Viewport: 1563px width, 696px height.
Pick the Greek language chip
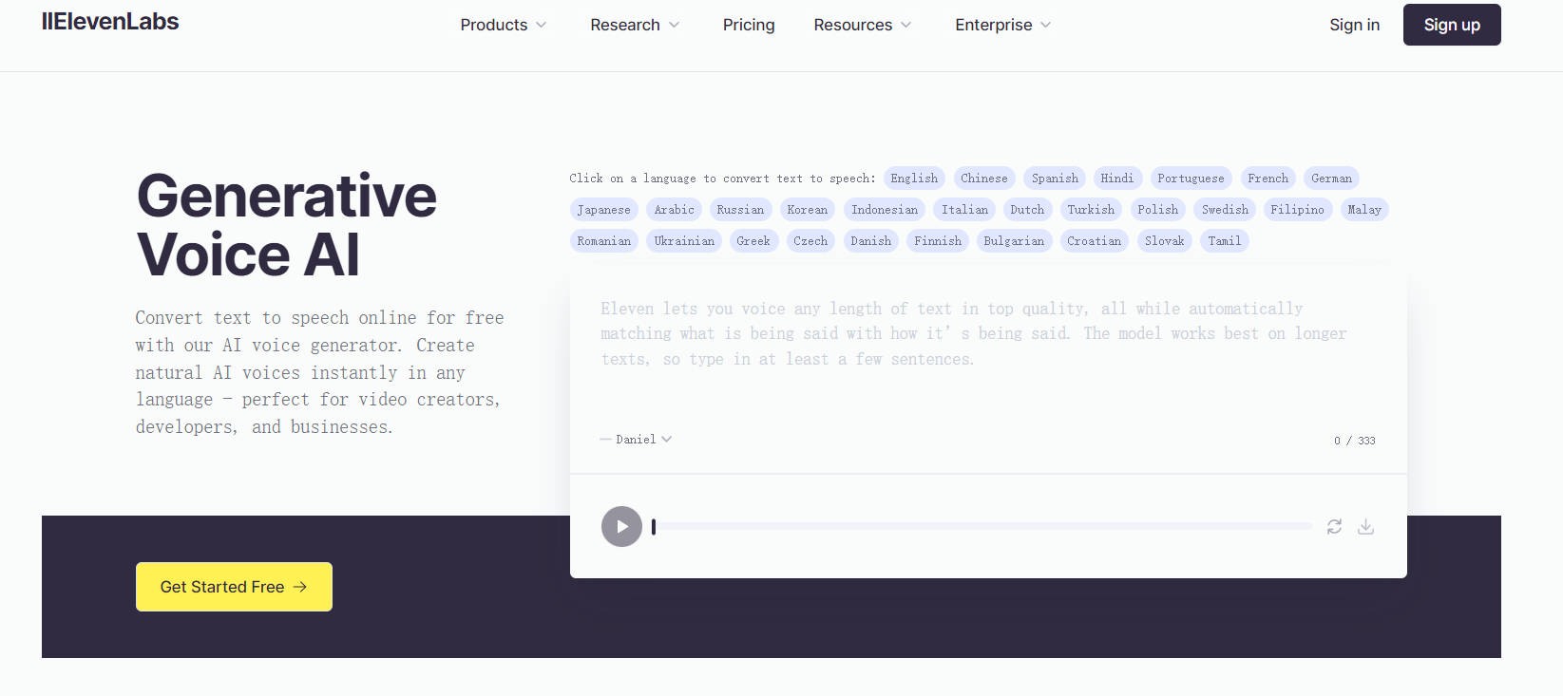coord(753,241)
